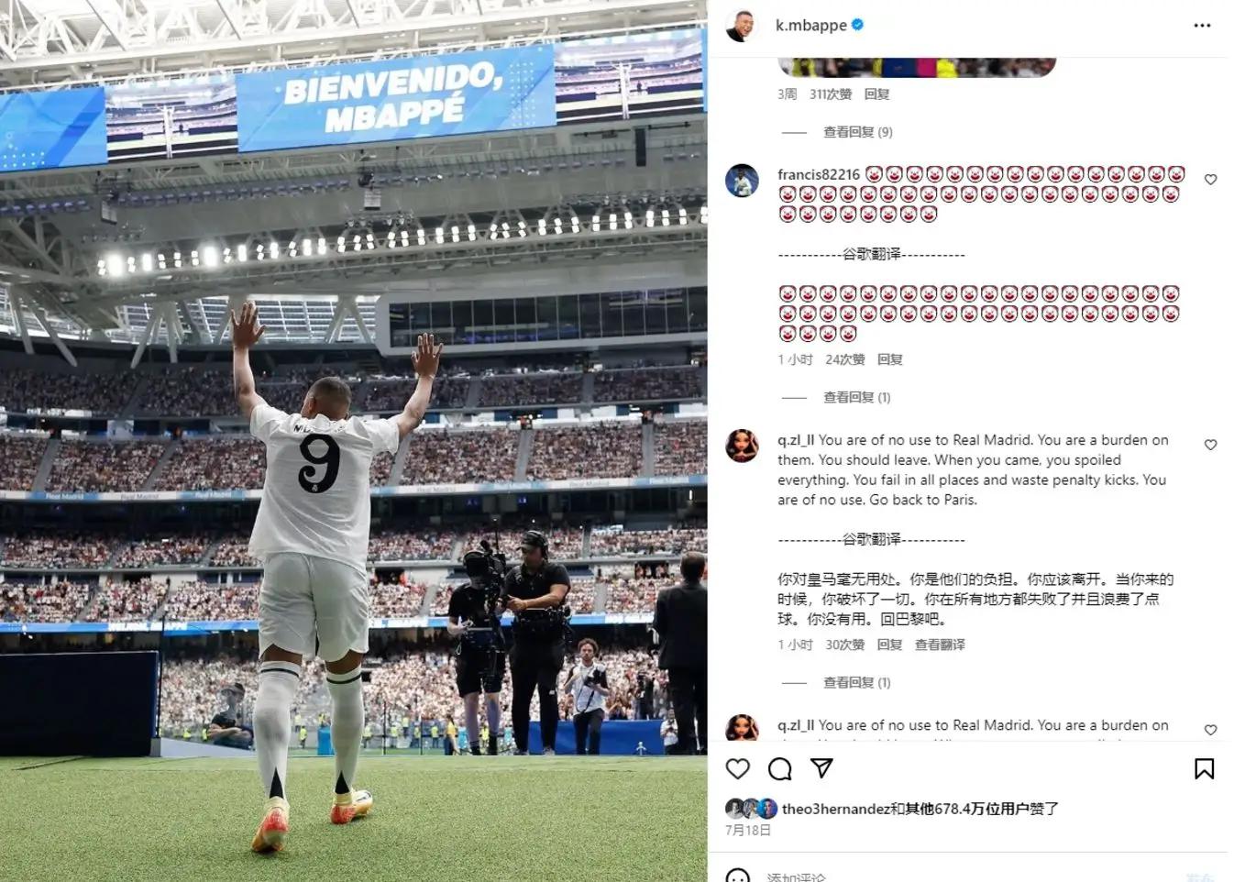
Task: Like q.zl_ll's second partially visible comment
Action: pyautogui.click(x=1210, y=730)
